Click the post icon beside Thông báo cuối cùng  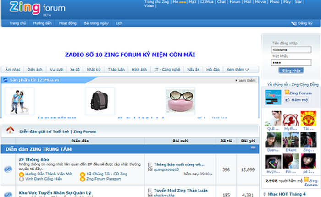150,165
